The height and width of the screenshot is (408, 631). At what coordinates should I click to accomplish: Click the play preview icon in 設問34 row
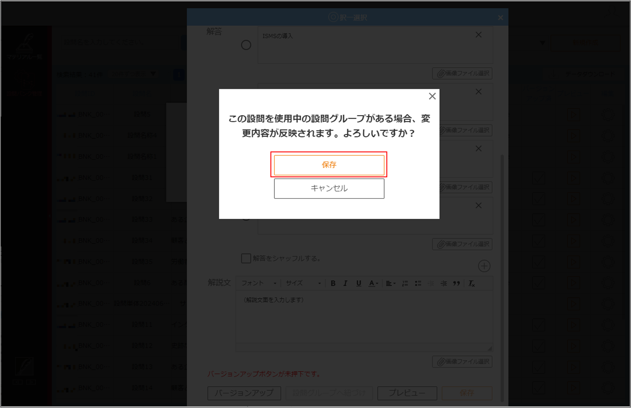coord(573,241)
